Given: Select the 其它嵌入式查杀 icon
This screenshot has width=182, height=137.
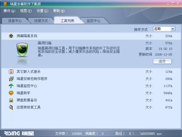Looking at the screenshot, I should click(x=11, y=72).
